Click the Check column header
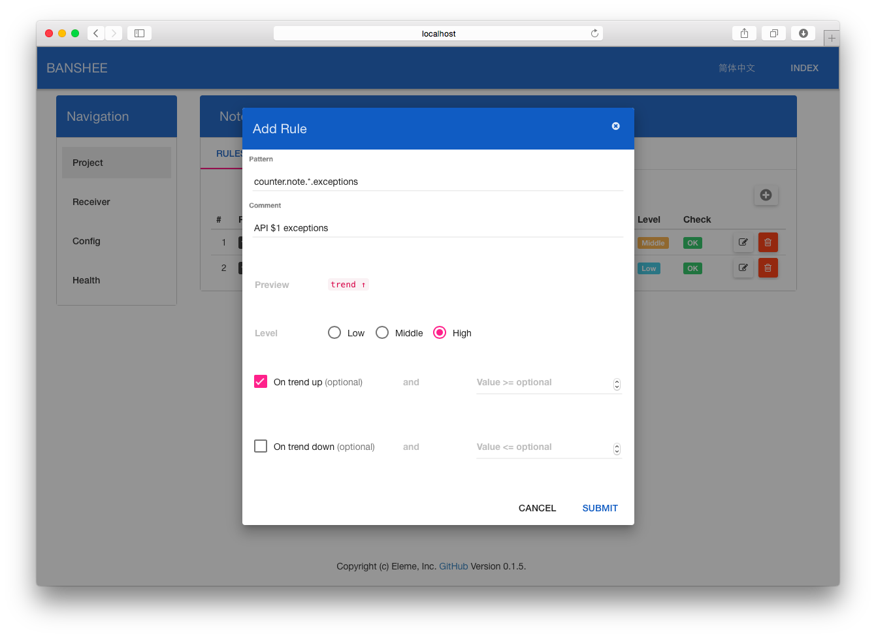Screen dimensions: 876x638 point(697,219)
